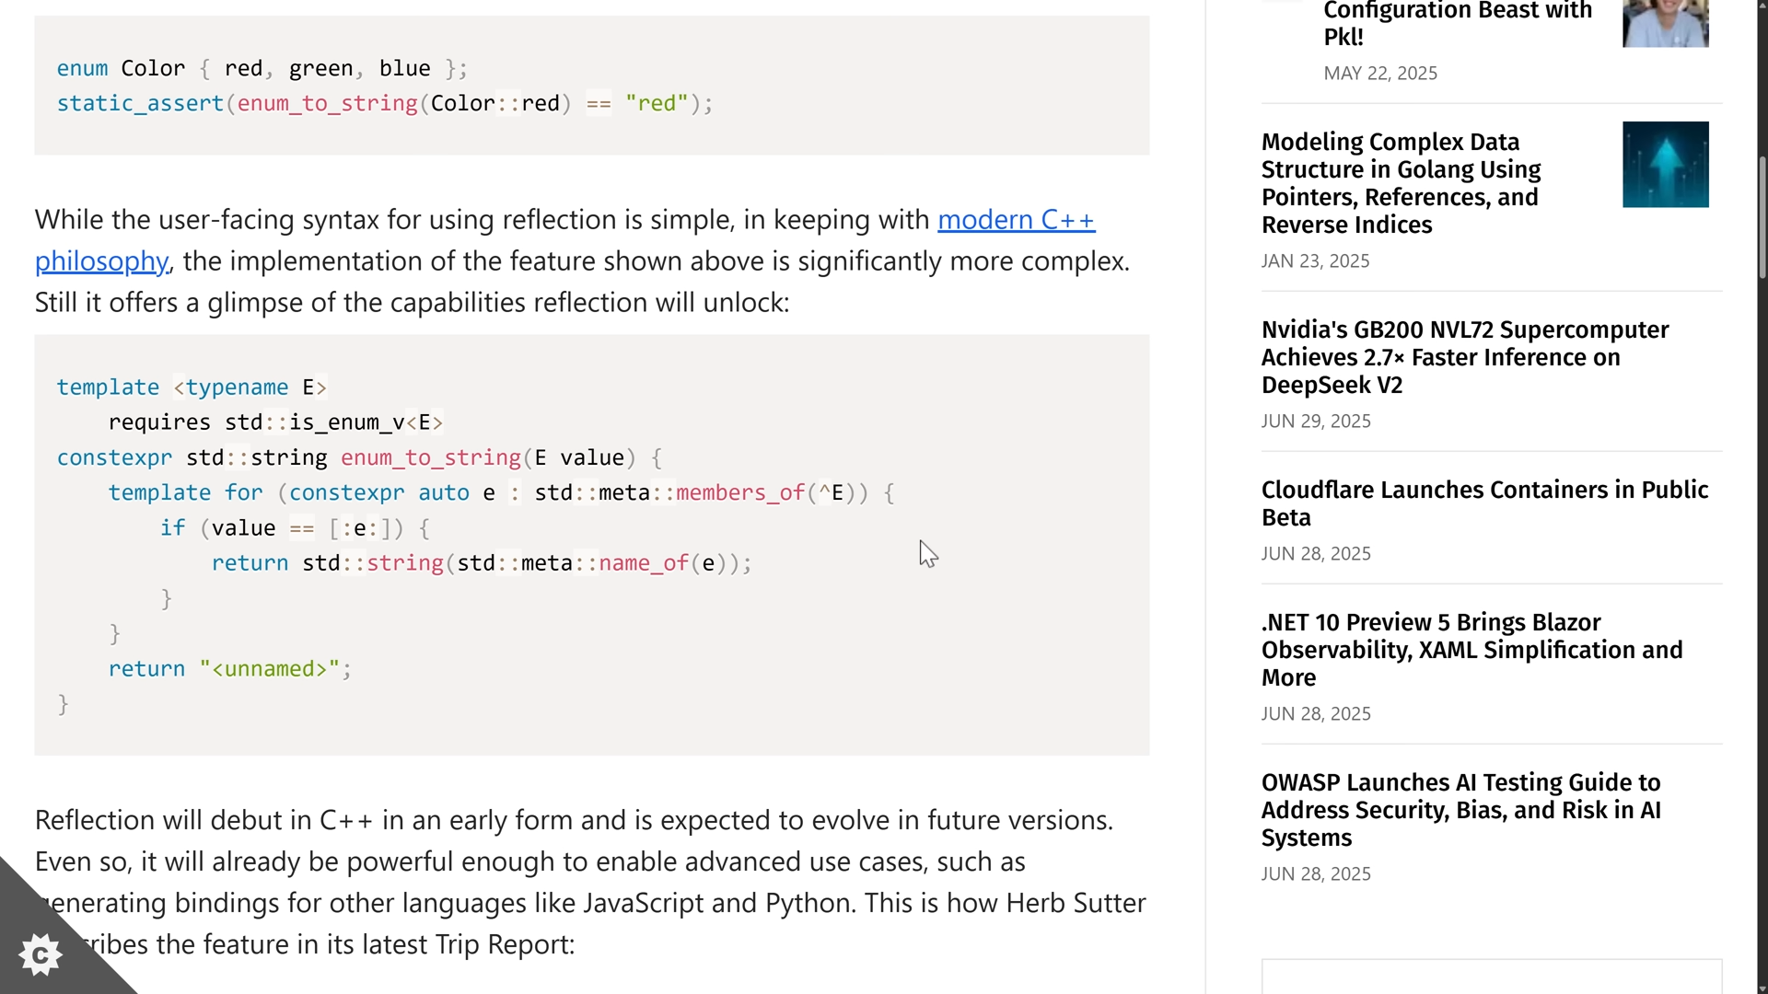The width and height of the screenshot is (1768, 994).
Task: Open 'Cloudflare Launches Containers in Public Beta'
Action: [x=1484, y=503]
